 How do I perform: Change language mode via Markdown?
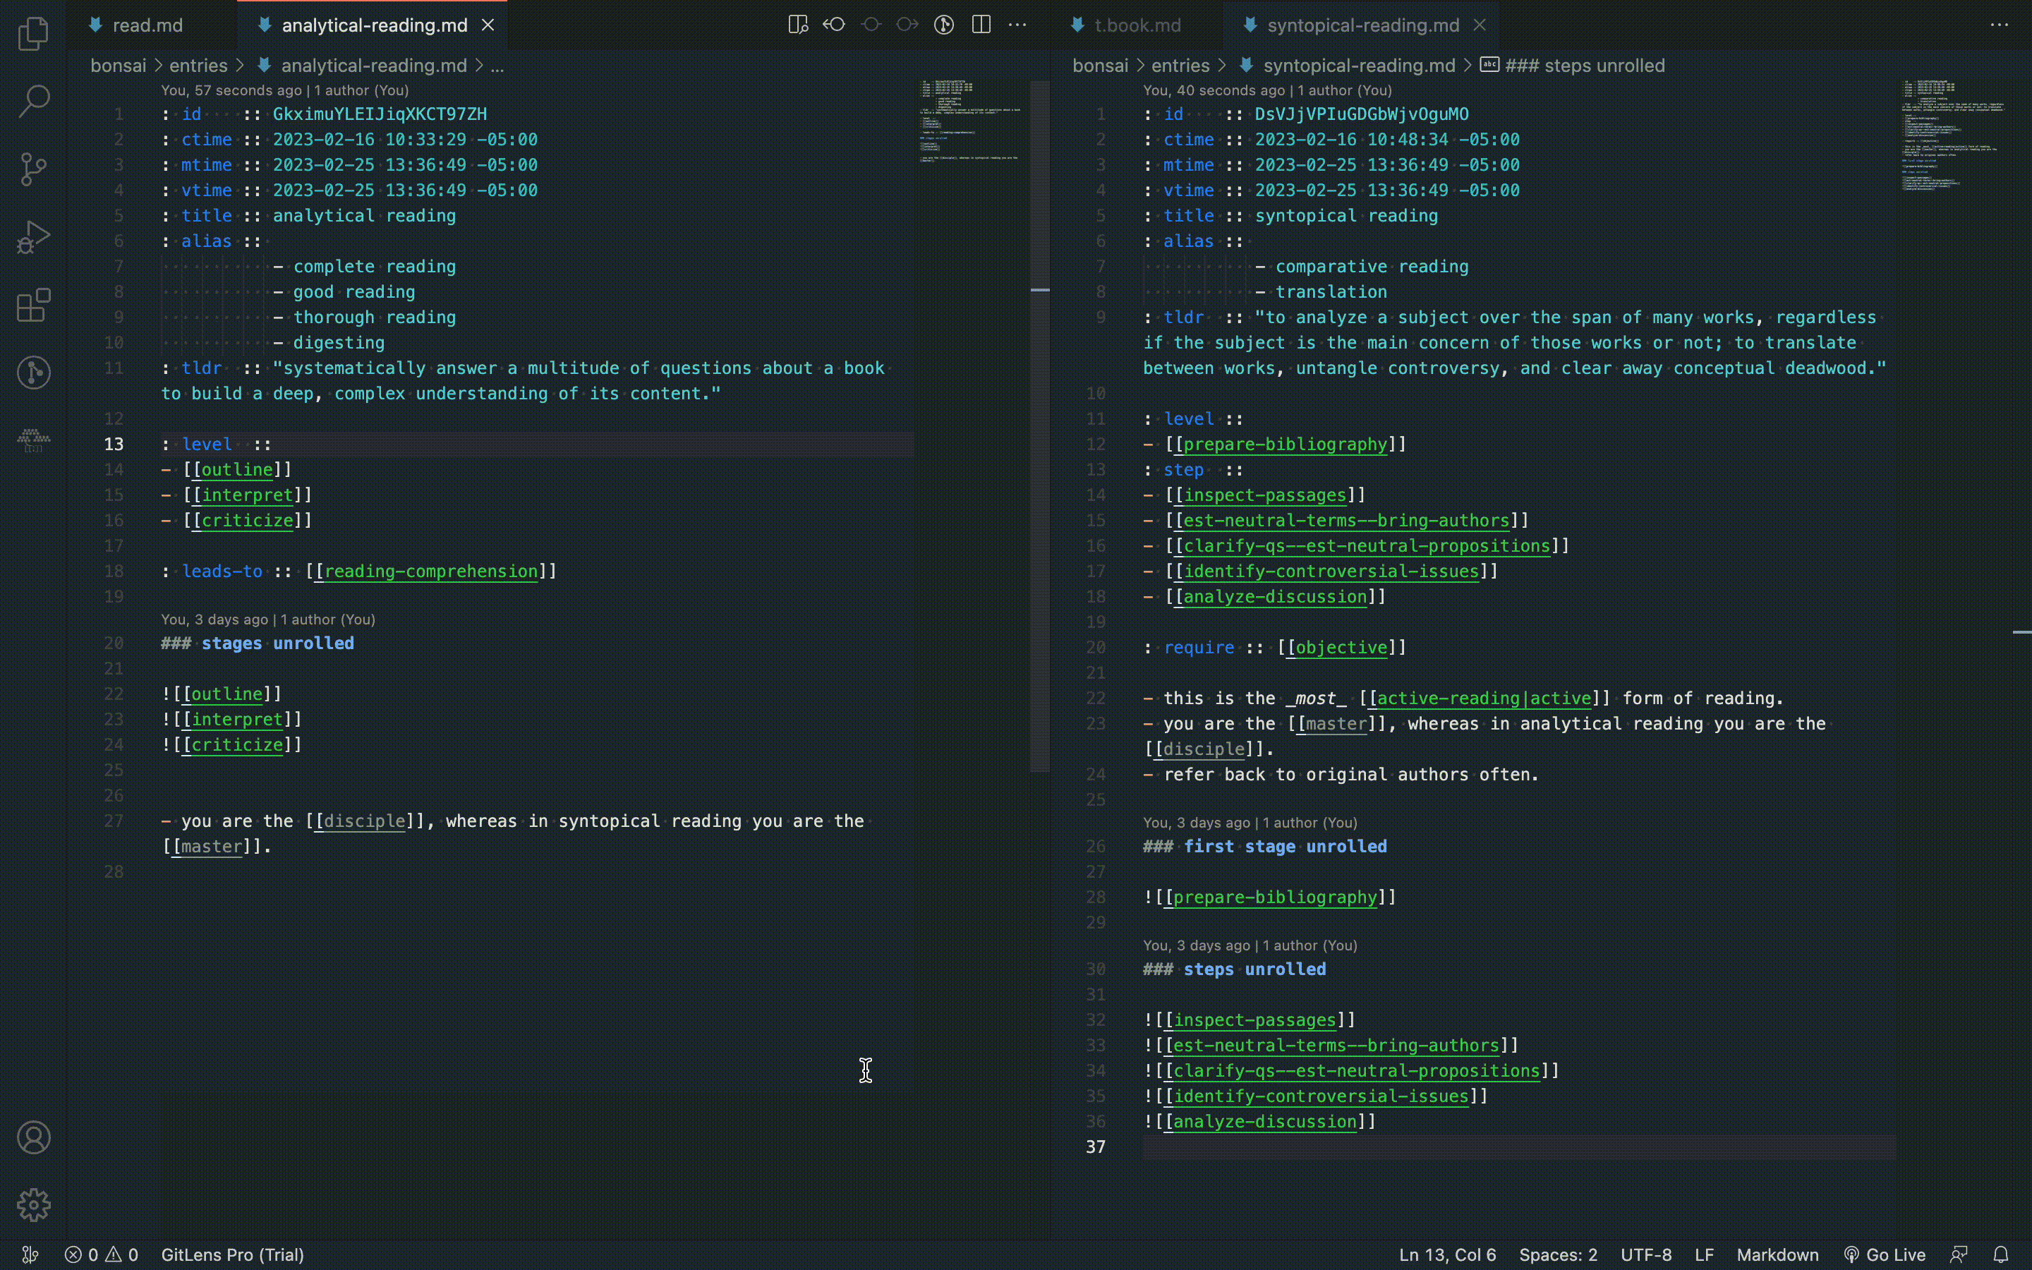[x=1777, y=1255]
